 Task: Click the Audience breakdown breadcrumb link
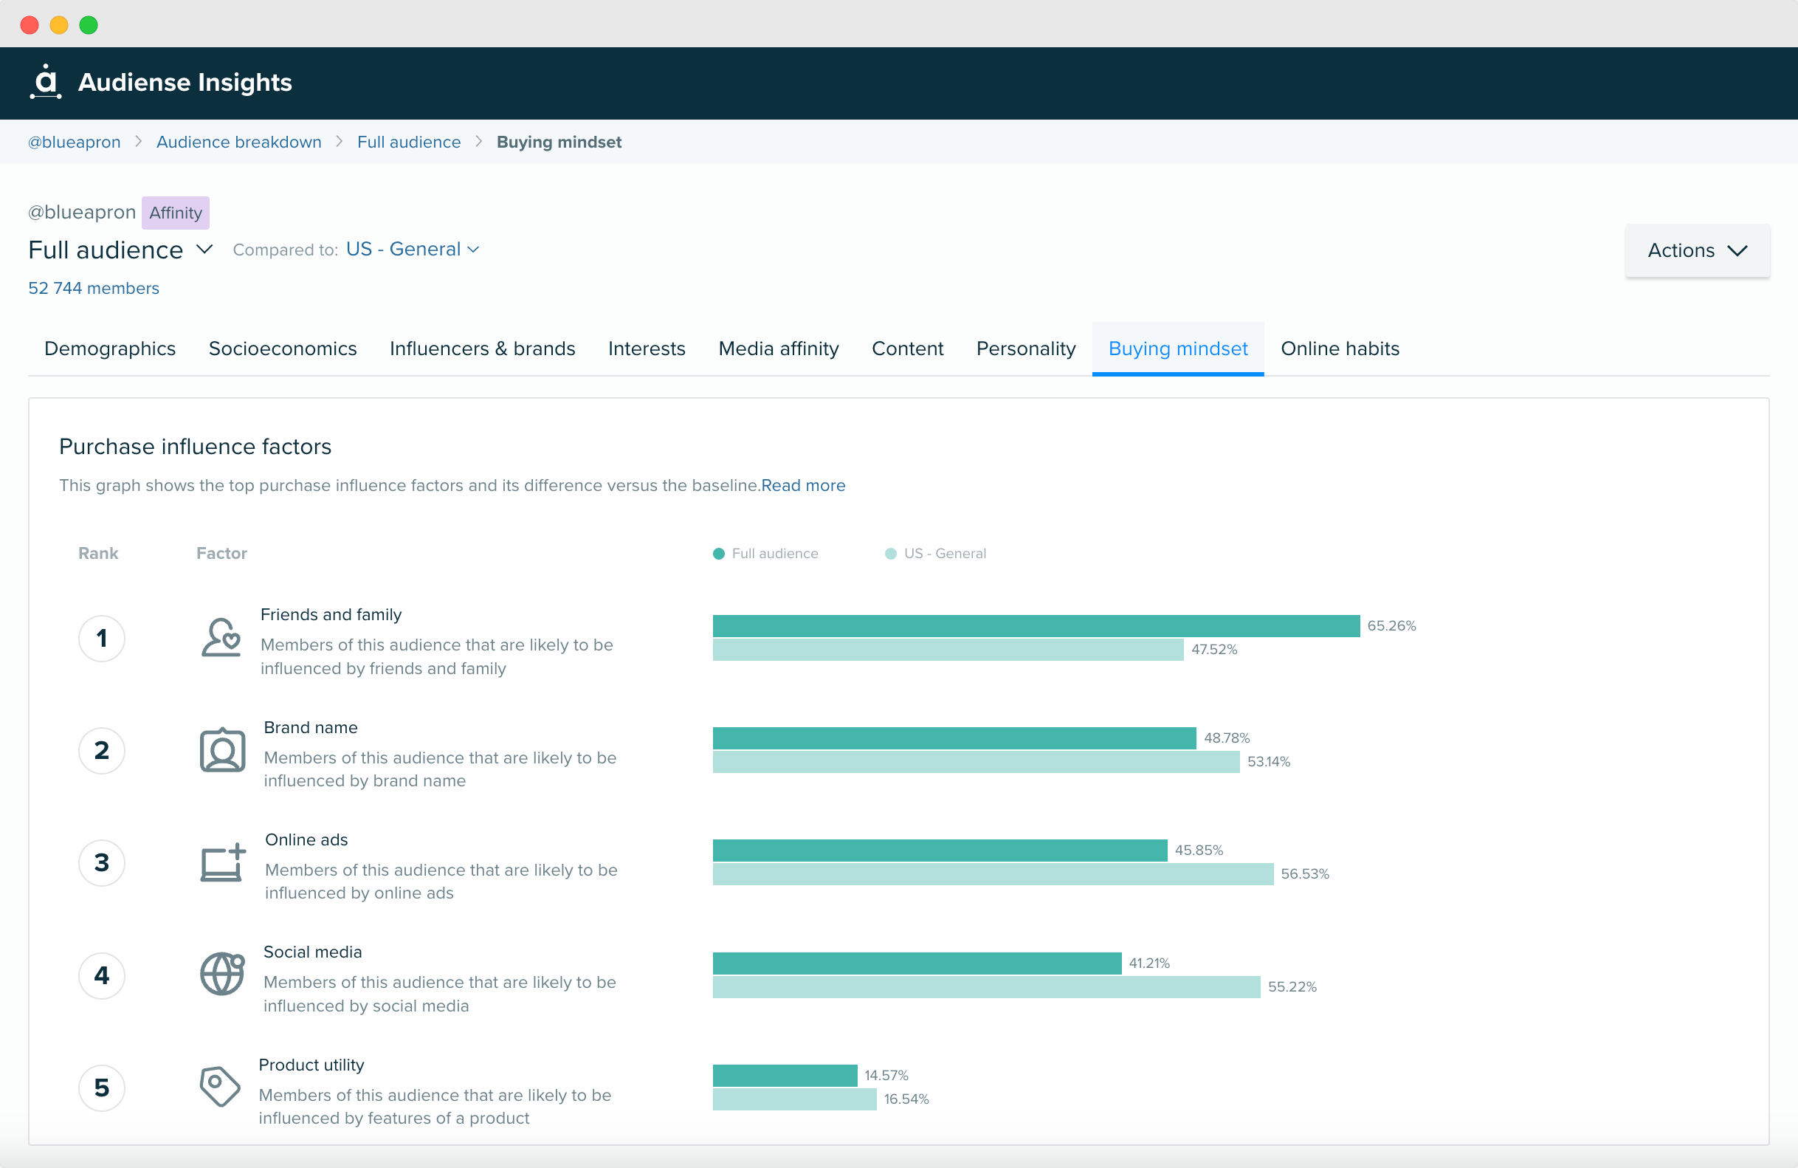coord(238,142)
